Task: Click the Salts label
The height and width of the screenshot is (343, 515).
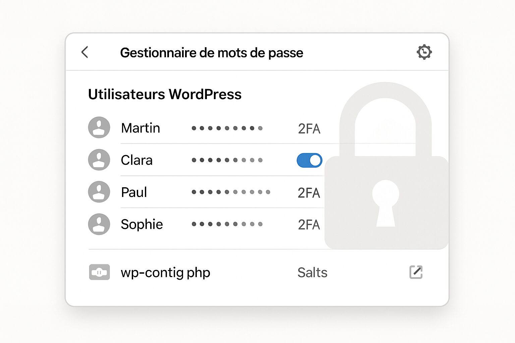Action: 312,272
